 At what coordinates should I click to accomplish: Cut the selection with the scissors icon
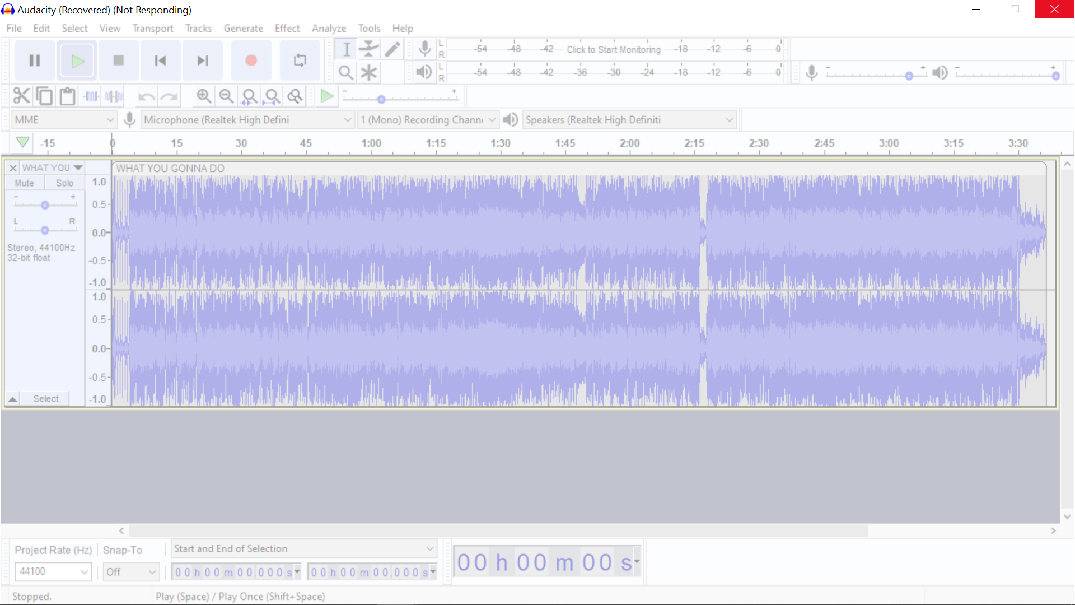[x=21, y=96]
